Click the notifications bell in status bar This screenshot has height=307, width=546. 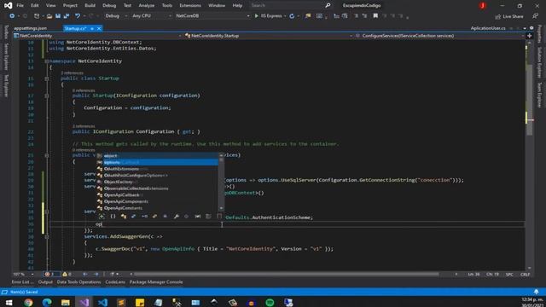(x=537, y=292)
